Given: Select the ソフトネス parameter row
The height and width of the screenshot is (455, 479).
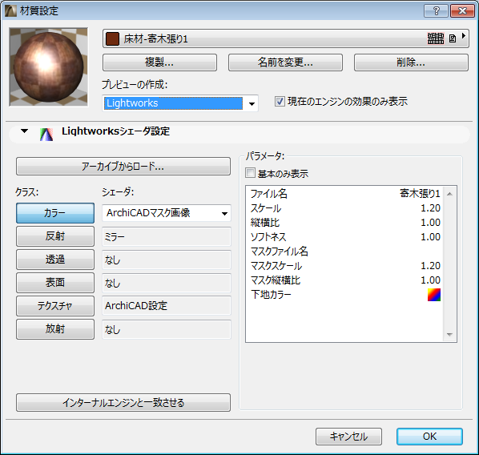Looking at the screenshot, I should click(345, 237).
